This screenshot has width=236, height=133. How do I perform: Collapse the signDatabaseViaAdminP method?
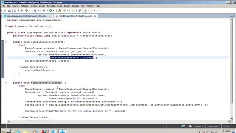click(x=6, y=83)
